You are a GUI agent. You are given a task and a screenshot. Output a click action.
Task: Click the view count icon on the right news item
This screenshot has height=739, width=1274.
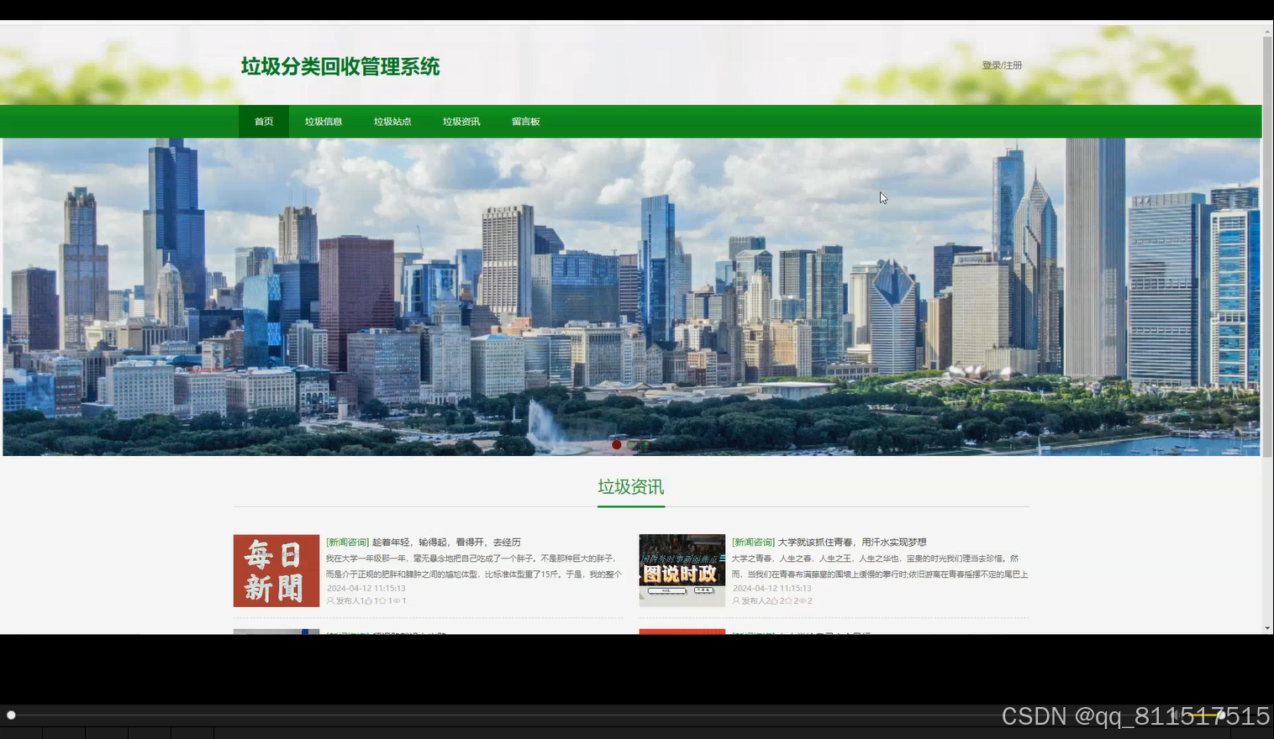pyautogui.click(x=801, y=600)
